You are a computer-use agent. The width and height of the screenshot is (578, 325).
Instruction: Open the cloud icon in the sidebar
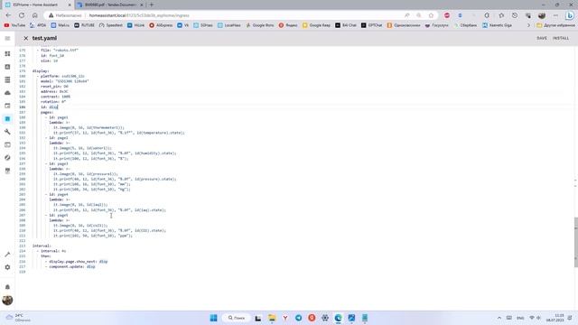(7, 93)
